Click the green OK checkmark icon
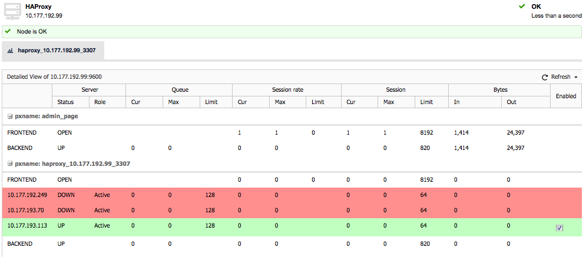This screenshot has height=257, width=586. tap(522, 6)
